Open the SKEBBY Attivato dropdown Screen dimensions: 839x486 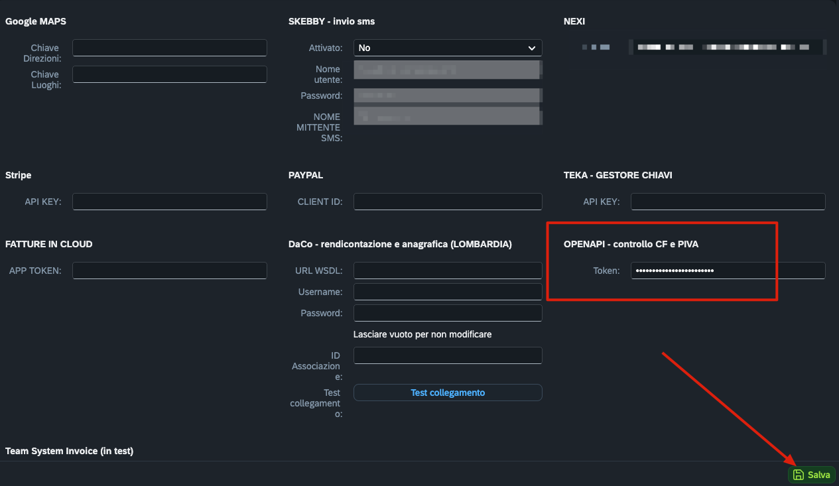pos(447,48)
